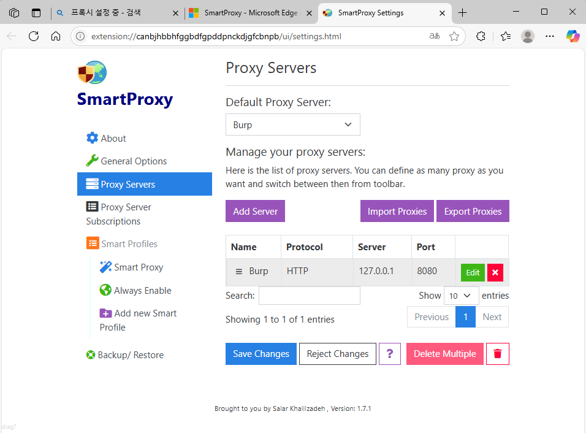Click the SmartProxy shield globe logo

point(92,72)
